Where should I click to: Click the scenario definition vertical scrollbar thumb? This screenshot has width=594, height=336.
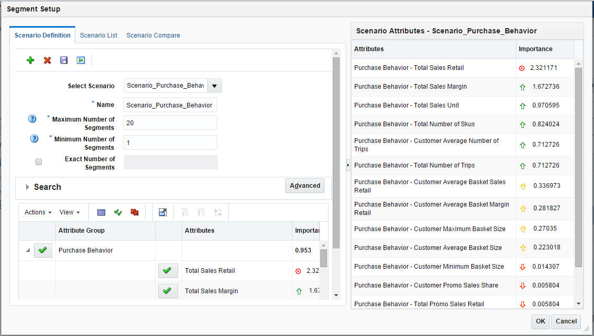336,153
